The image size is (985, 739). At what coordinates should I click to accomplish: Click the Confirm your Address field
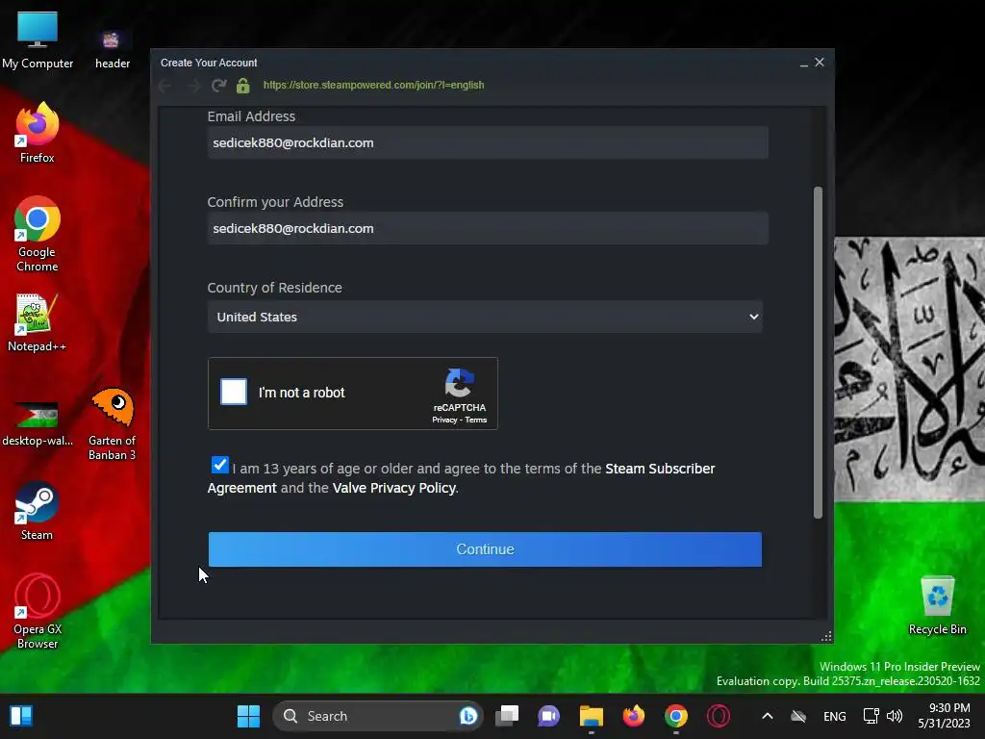click(488, 228)
